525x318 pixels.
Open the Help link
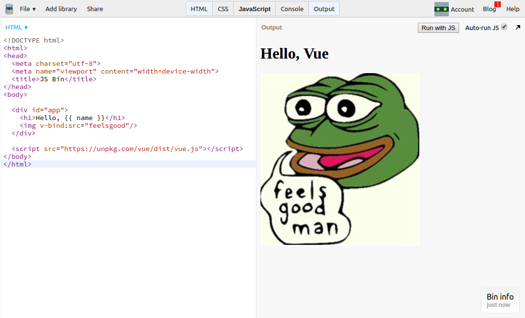(512, 9)
